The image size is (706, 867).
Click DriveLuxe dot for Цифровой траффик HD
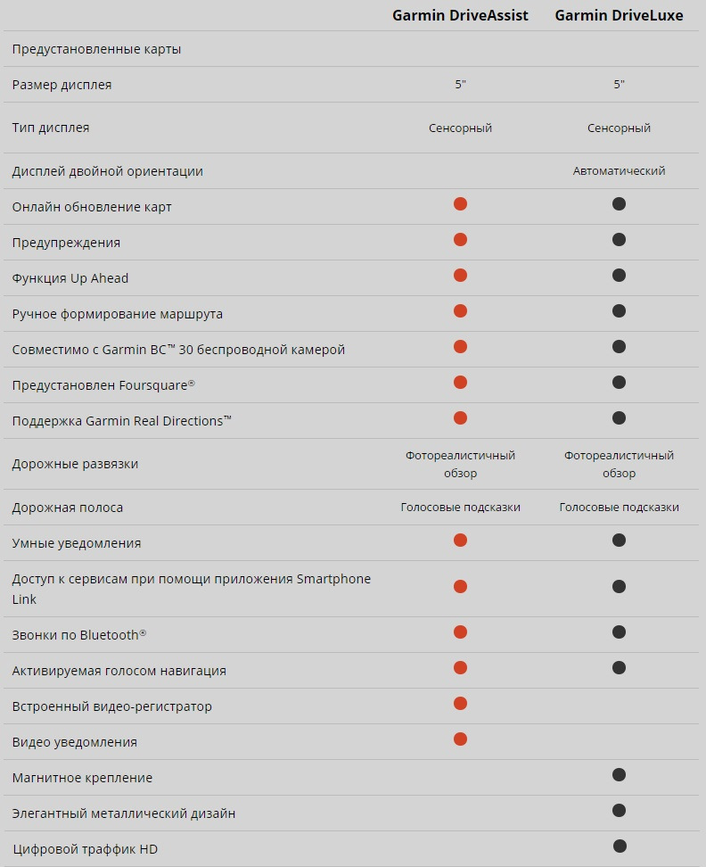point(619,846)
